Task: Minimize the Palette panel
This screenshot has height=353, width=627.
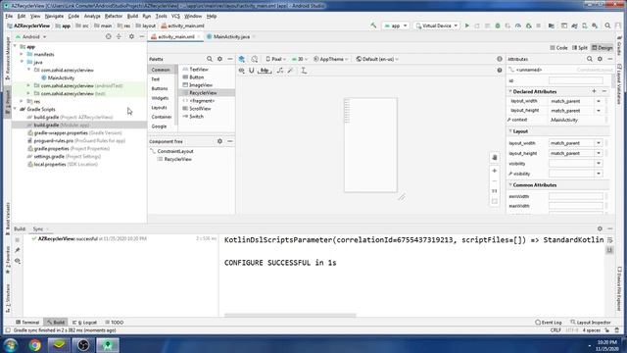Action: (x=230, y=59)
